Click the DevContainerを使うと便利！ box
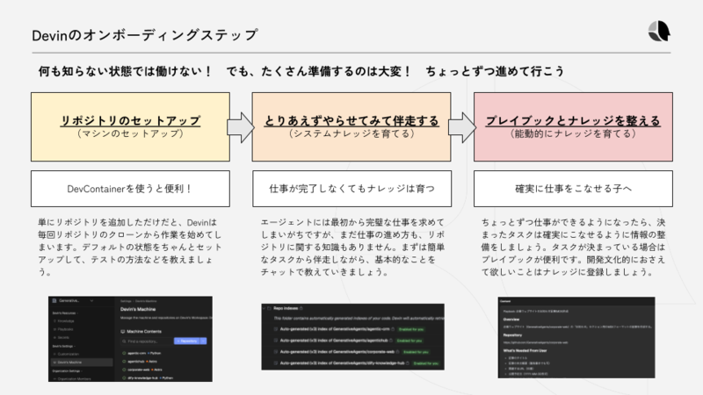Image resolution: width=703 pixels, height=395 pixels. (130, 189)
